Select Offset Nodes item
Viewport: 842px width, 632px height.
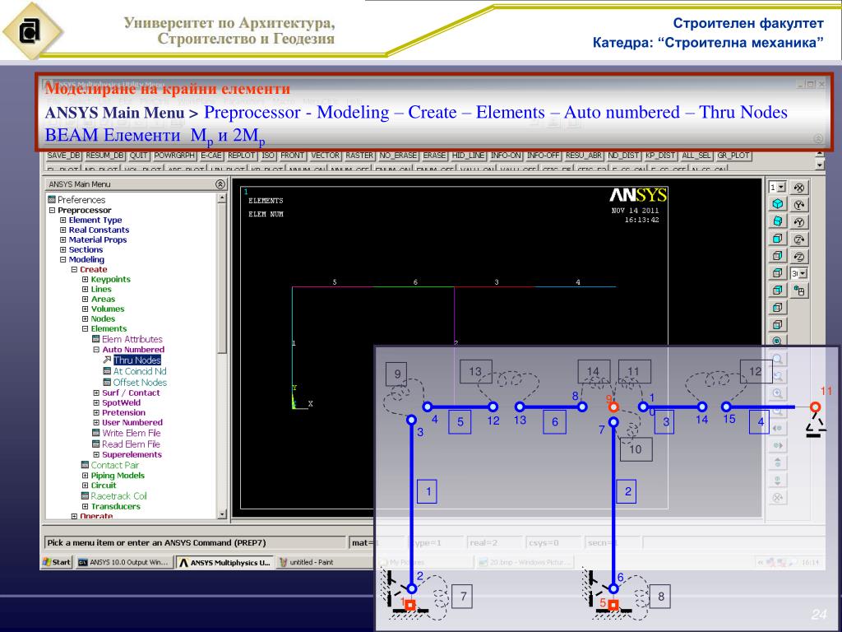140,383
